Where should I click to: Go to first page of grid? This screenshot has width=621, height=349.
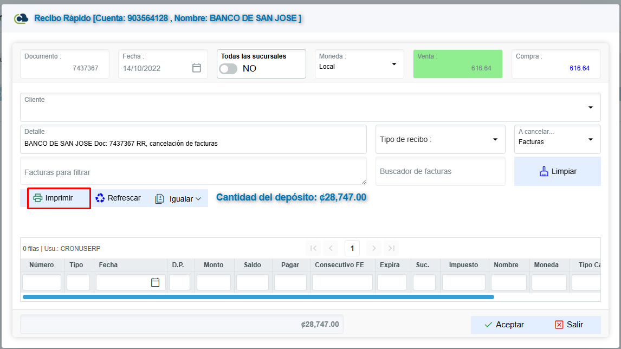[x=313, y=248]
